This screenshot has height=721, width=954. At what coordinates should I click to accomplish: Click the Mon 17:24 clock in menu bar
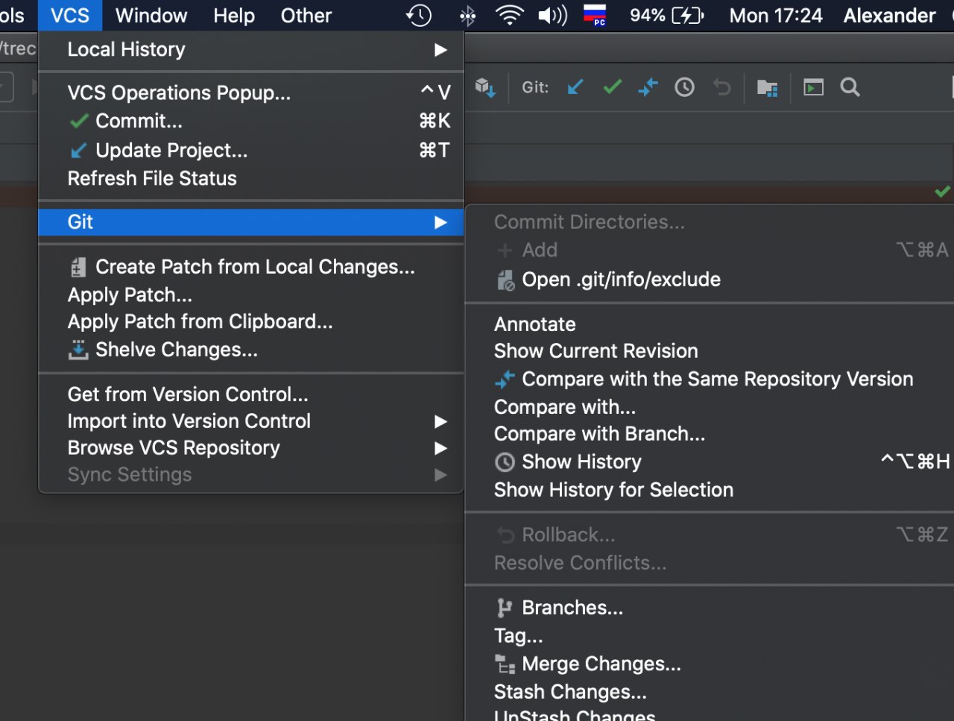776,15
